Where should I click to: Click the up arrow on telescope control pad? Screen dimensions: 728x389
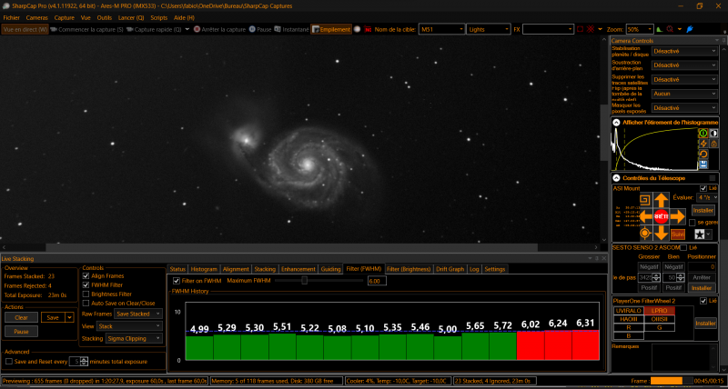click(662, 200)
